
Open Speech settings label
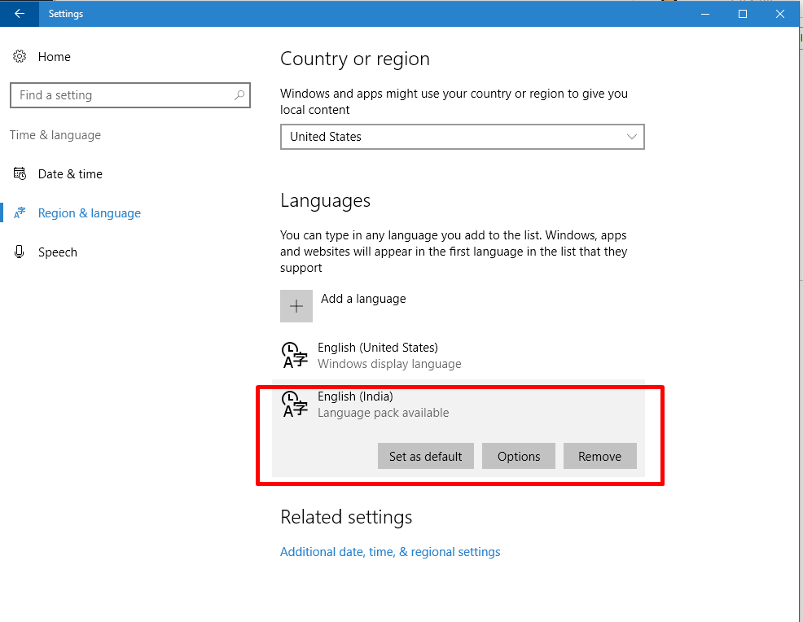click(58, 252)
